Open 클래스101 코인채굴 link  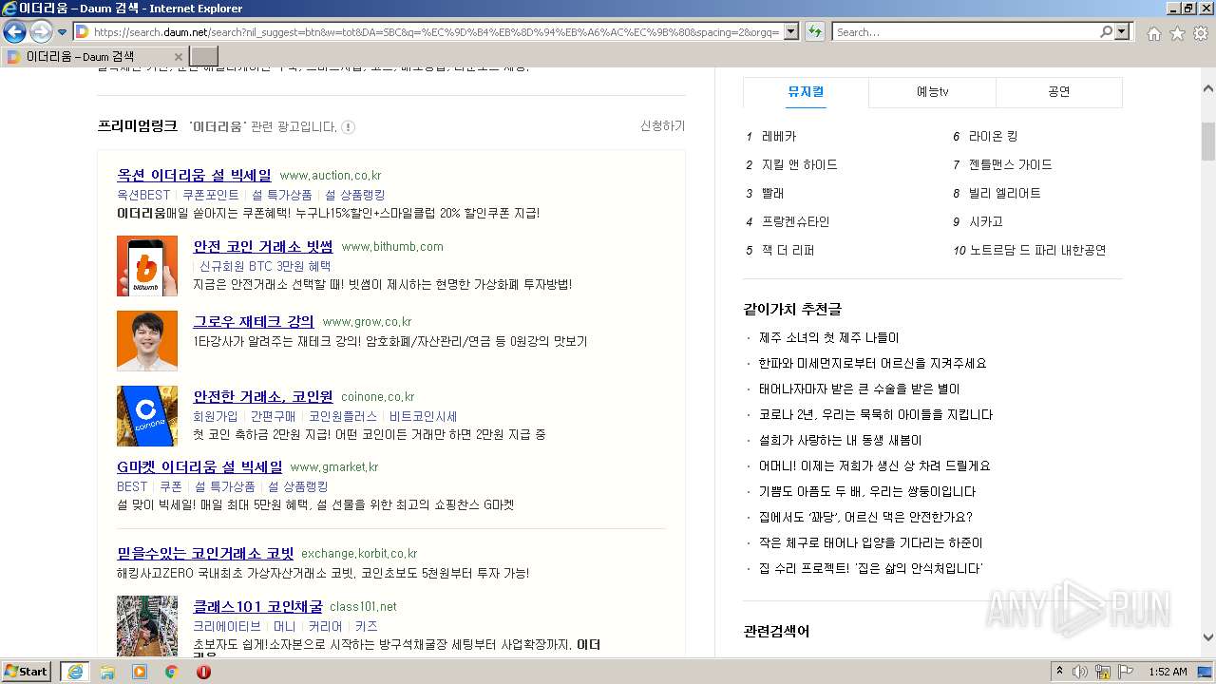(x=257, y=606)
